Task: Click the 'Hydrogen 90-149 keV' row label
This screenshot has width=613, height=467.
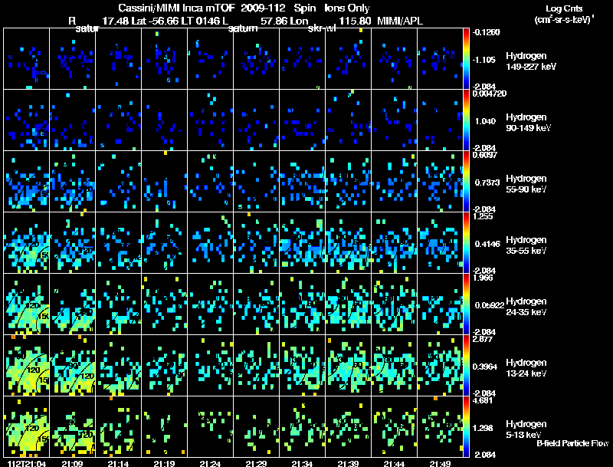Action: pyautogui.click(x=528, y=123)
